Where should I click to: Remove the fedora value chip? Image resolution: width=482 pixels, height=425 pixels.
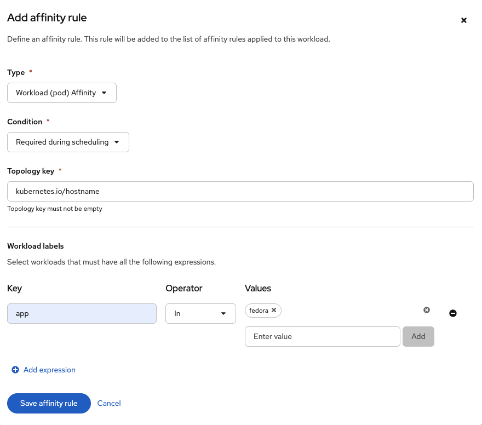pos(274,310)
